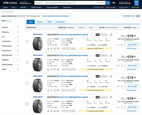Click the truck icon in first result
Screen dimensions: 142x115
coord(55,48)
